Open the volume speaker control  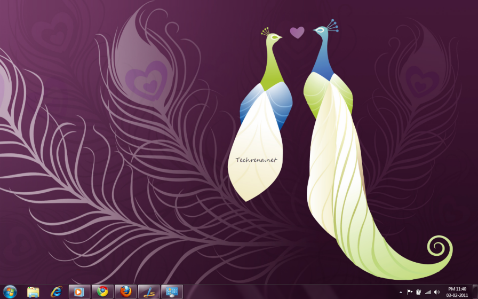(437, 292)
